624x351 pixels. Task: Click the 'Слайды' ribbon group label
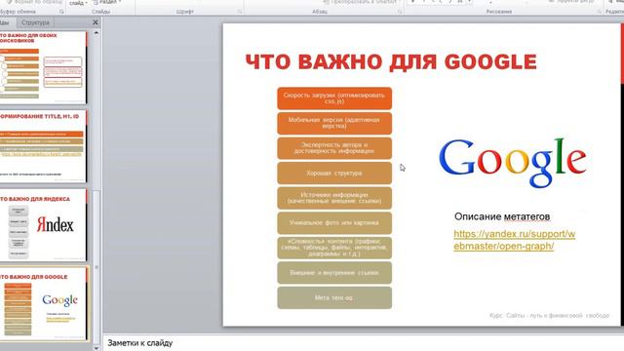[x=100, y=12]
